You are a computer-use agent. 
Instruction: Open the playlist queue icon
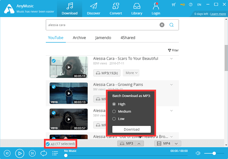click(55, 153)
